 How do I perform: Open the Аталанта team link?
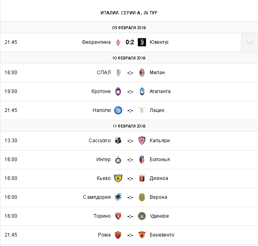coord(160,91)
